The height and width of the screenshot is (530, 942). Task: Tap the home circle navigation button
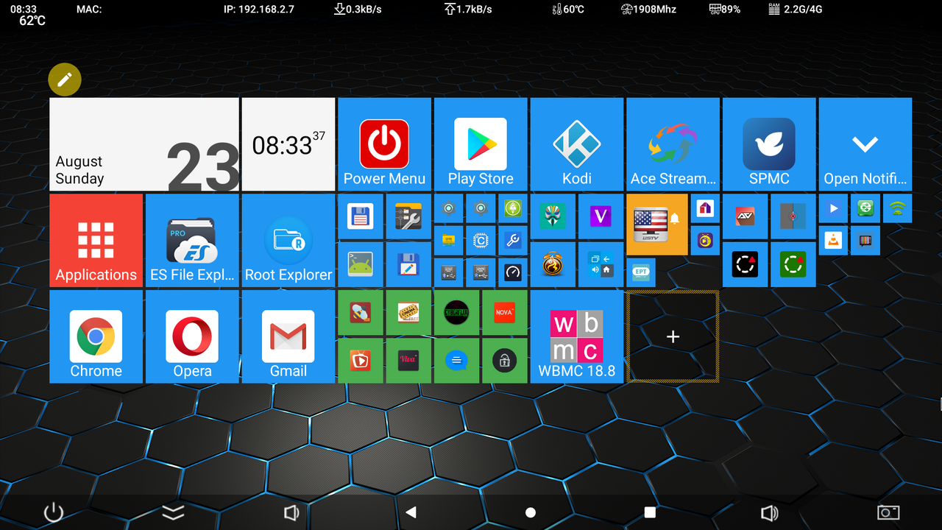point(531,512)
